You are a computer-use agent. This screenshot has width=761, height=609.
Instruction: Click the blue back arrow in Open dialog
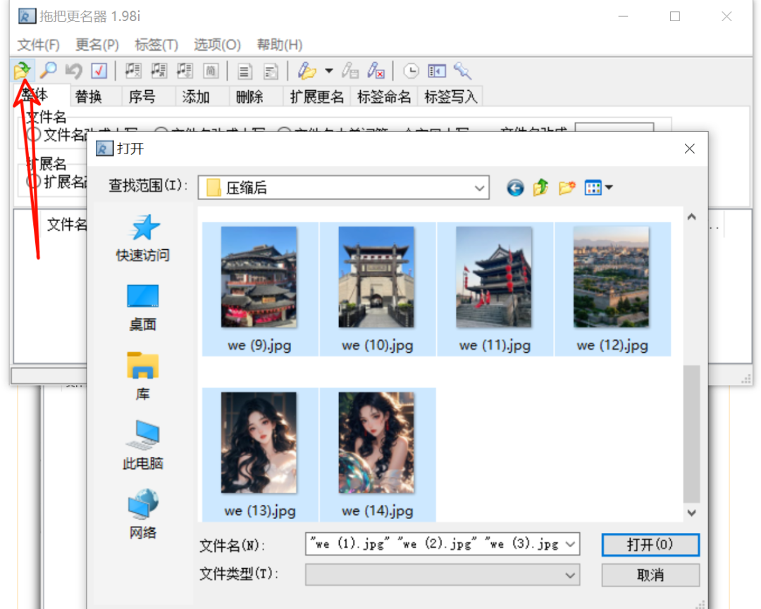click(515, 187)
